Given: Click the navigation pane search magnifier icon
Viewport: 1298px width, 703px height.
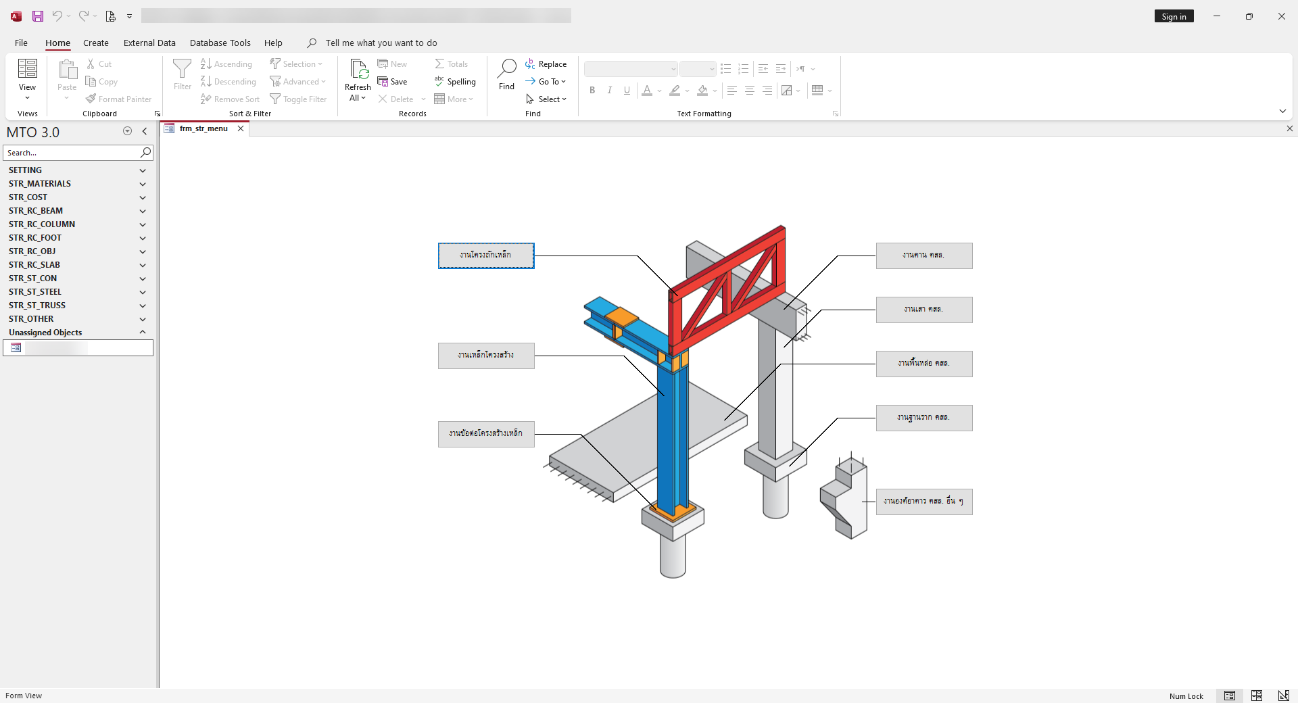Looking at the screenshot, I should tap(145, 153).
